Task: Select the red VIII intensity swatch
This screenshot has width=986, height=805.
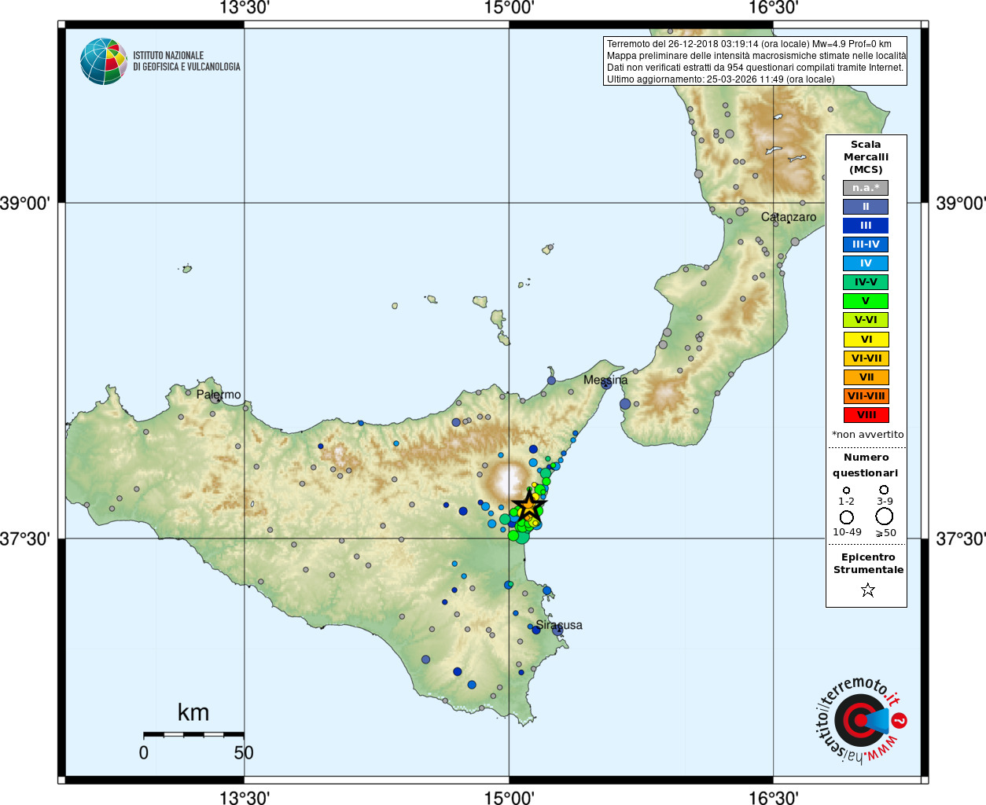Action: (x=866, y=415)
